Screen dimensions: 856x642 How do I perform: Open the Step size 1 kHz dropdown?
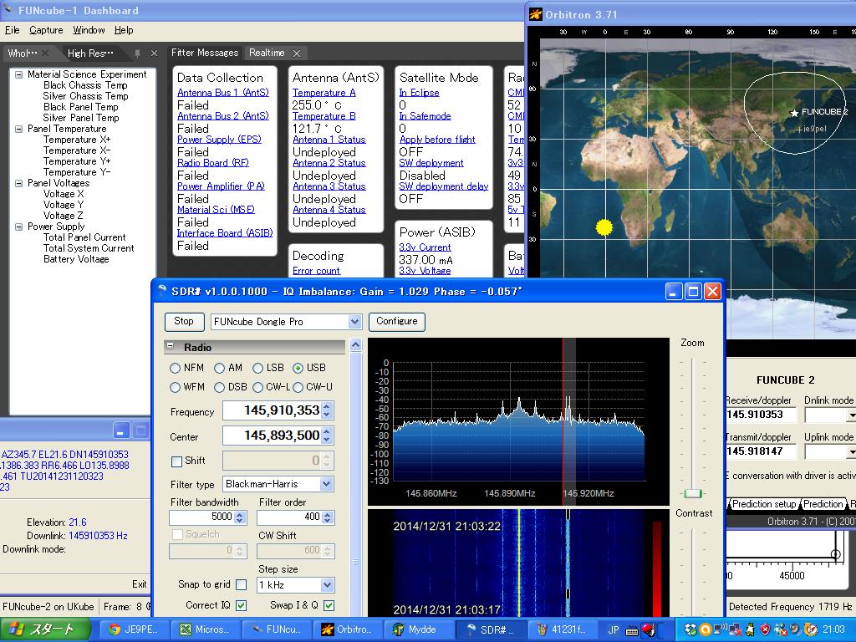(x=327, y=584)
